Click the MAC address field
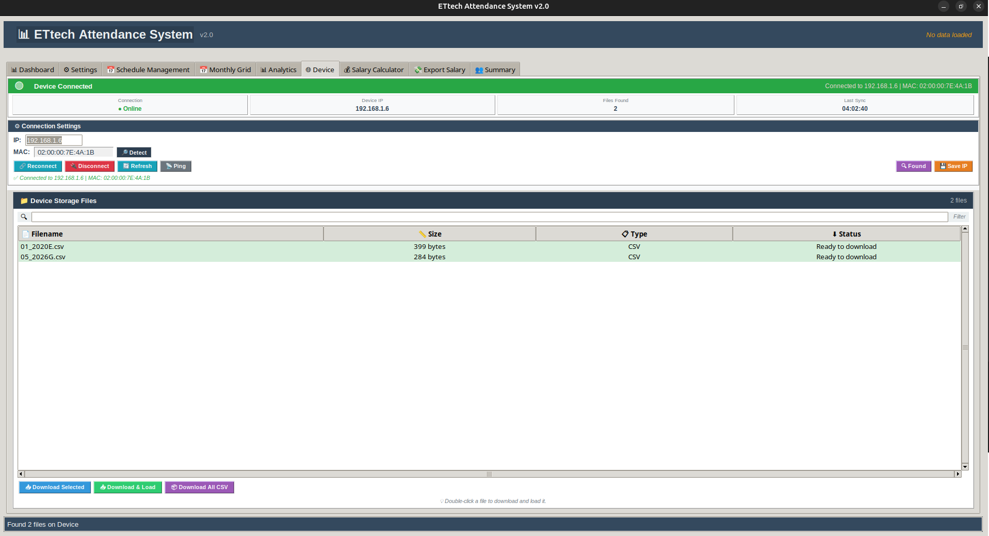 click(73, 152)
